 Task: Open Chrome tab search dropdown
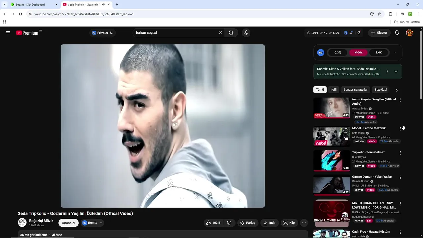point(4,5)
